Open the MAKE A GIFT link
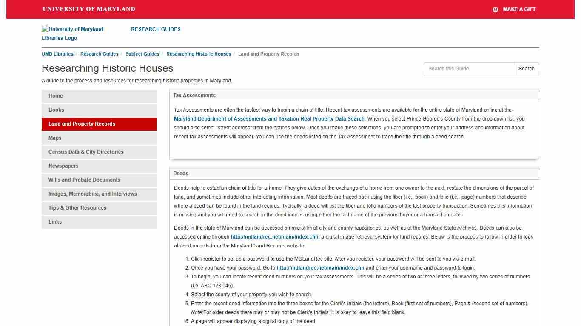Viewport: 581px width, 326px height. tap(519, 9)
